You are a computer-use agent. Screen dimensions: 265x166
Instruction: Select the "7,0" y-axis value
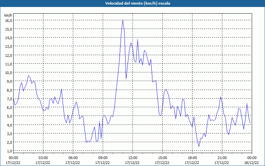9,99
